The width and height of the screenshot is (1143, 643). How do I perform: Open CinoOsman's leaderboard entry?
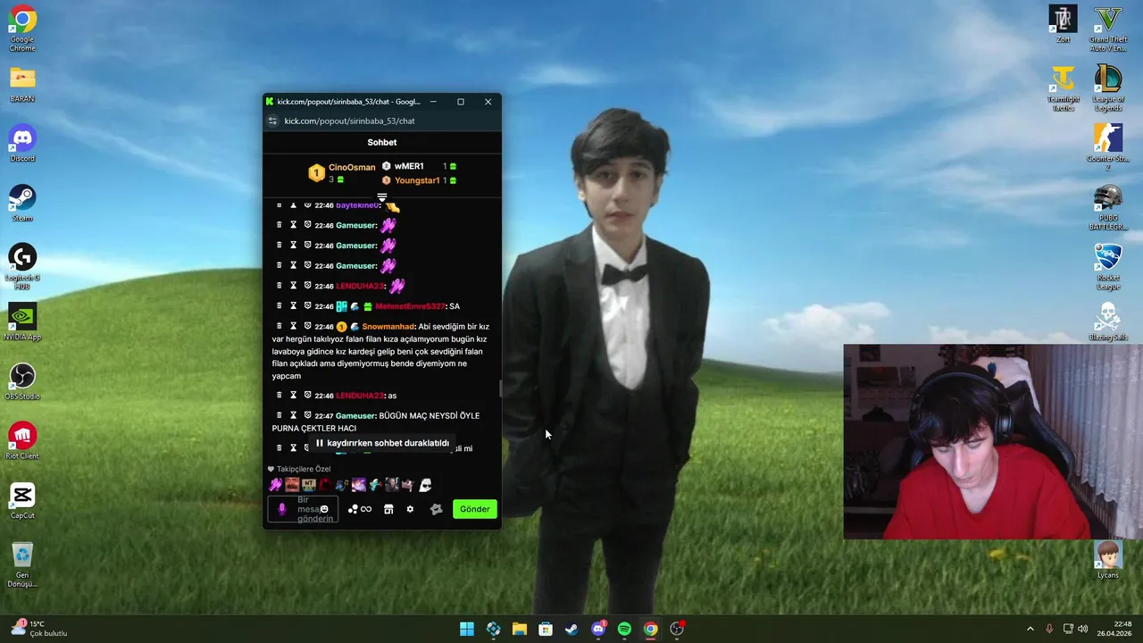342,172
